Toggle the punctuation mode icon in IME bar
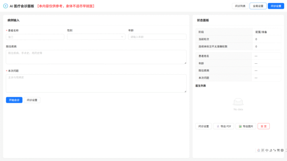 point(275,150)
